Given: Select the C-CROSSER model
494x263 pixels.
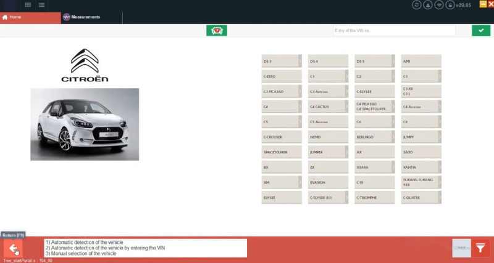Looking at the screenshot, I should point(282,137).
